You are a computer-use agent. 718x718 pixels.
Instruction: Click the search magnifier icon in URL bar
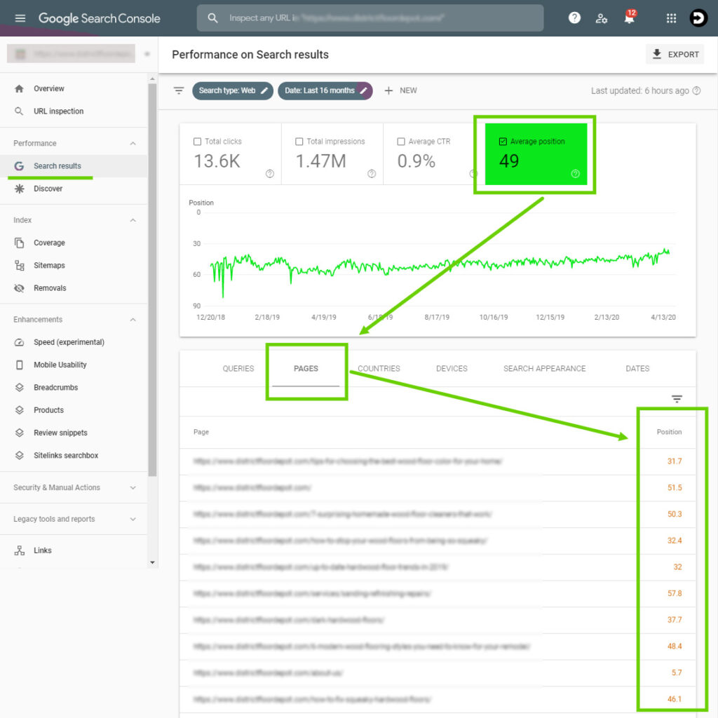(212, 18)
